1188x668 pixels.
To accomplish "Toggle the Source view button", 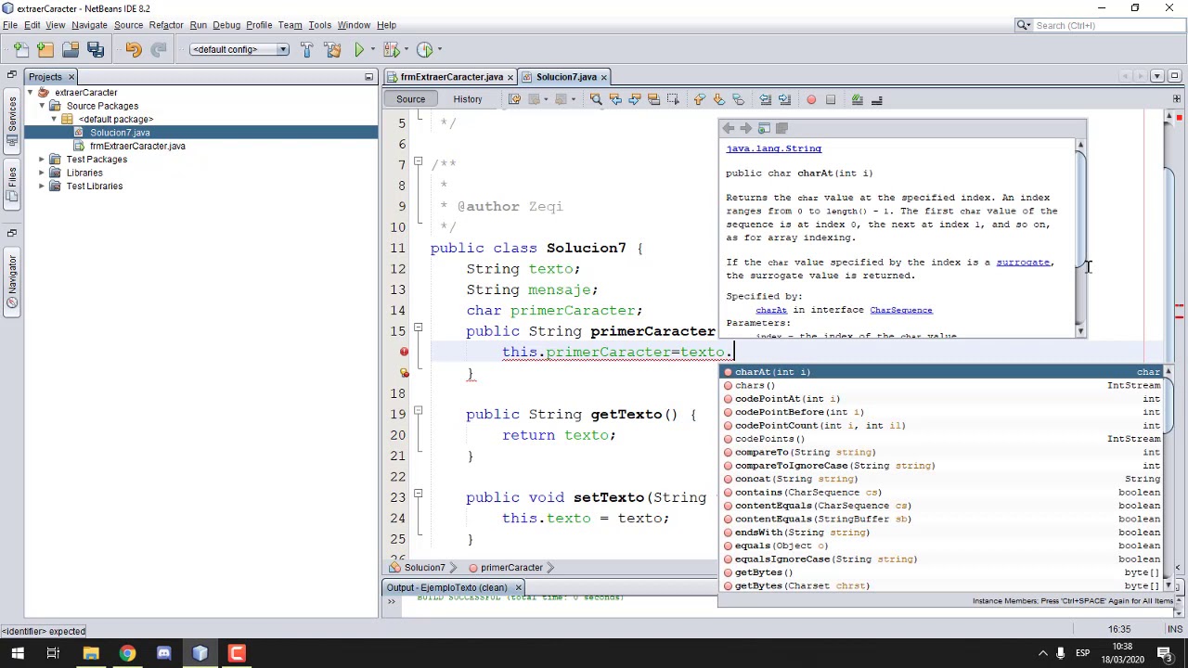I will (x=410, y=99).
